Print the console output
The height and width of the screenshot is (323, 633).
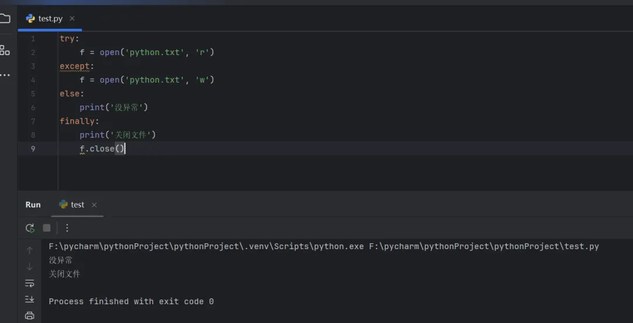(30, 315)
